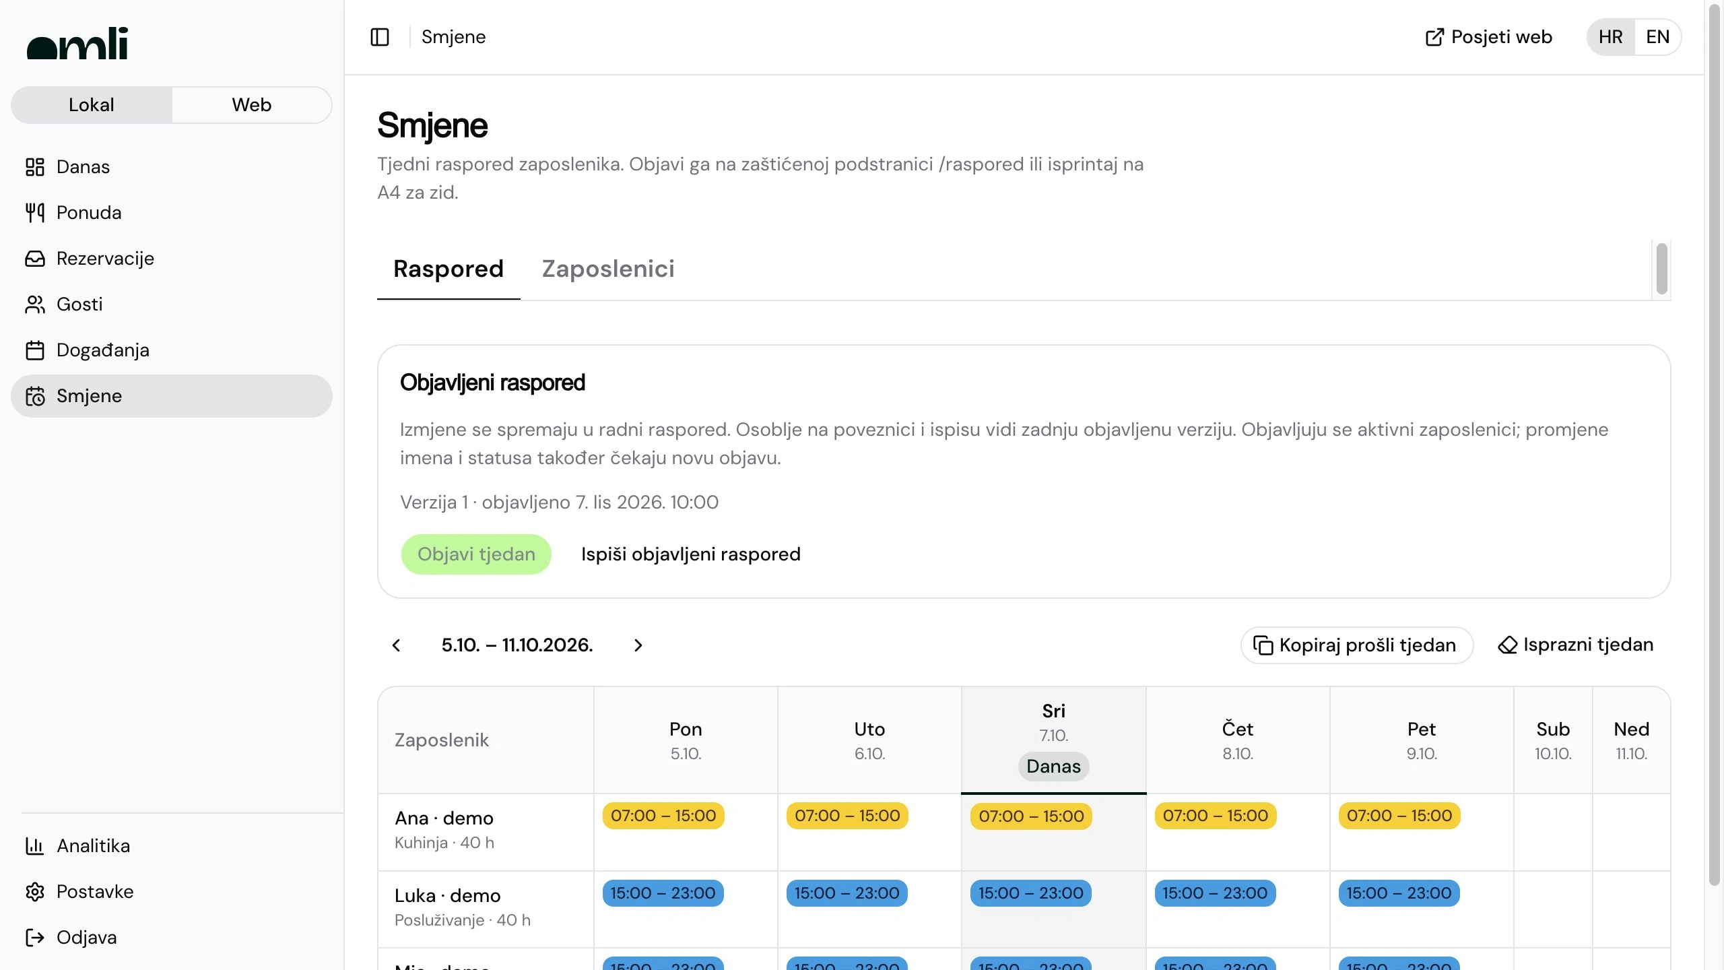The height and width of the screenshot is (970, 1724).
Task: Click Kopiraj prošli tjedan button
Action: tap(1357, 645)
